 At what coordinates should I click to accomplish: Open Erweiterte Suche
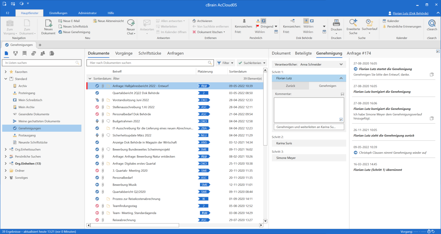click(x=353, y=26)
